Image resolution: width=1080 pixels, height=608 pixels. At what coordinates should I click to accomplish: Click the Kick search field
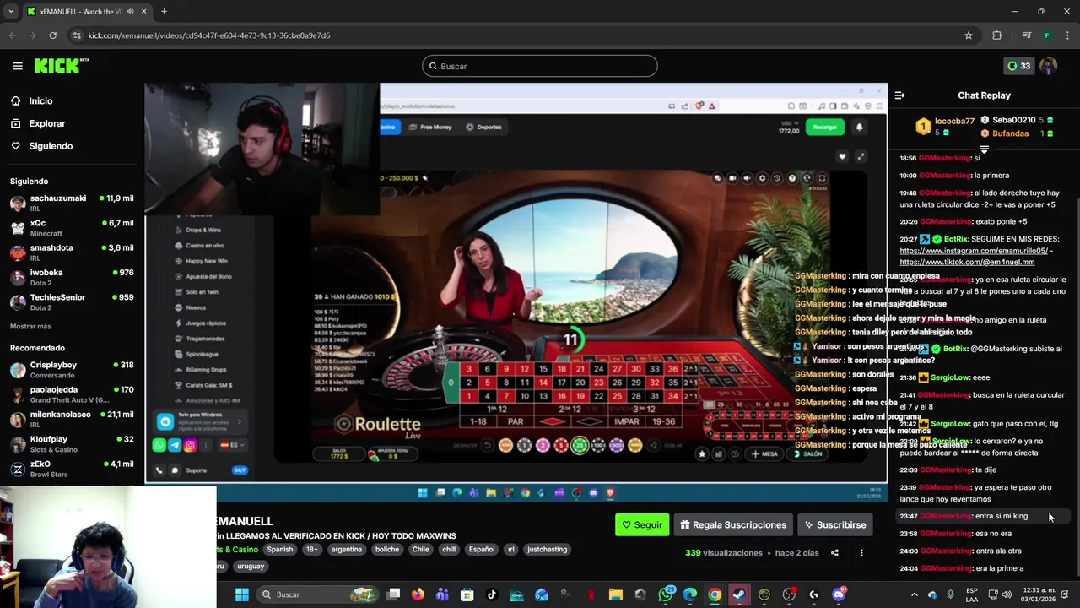pyautogui.click(x=540, y=66)
